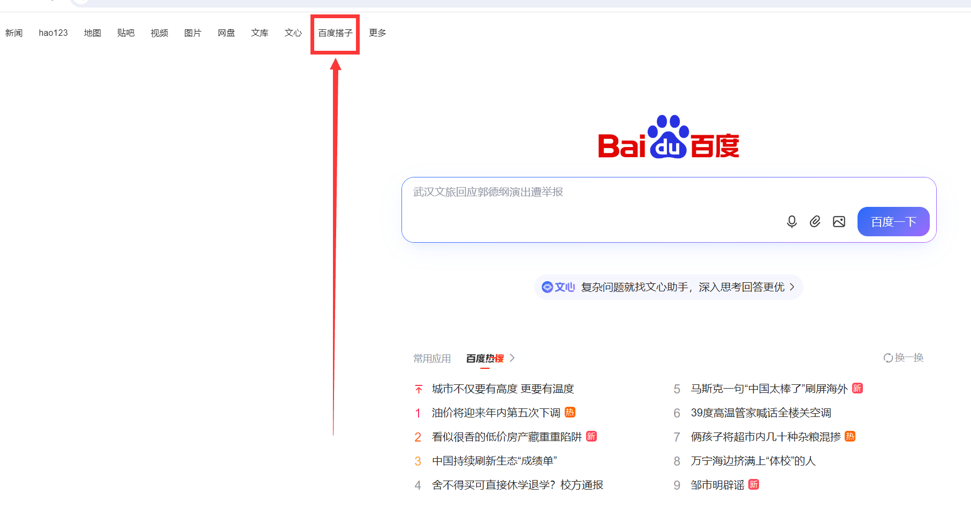Open hot search 邹市明辟谣
Viewport: 971px width, 526px height.
[x=718, y=485]
